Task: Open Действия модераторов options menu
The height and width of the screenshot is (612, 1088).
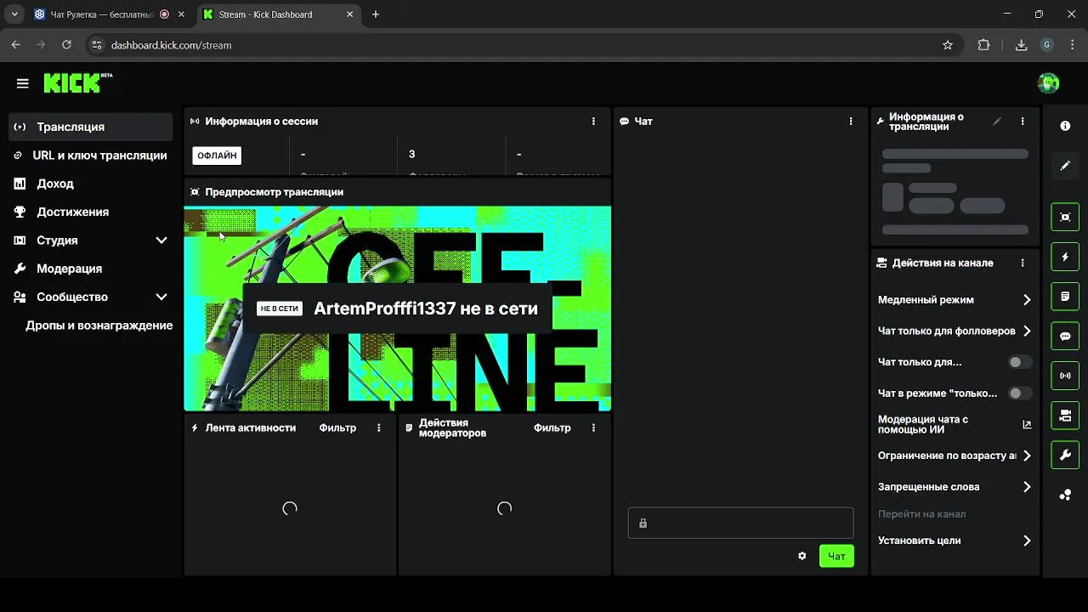Action: point(593,428)
